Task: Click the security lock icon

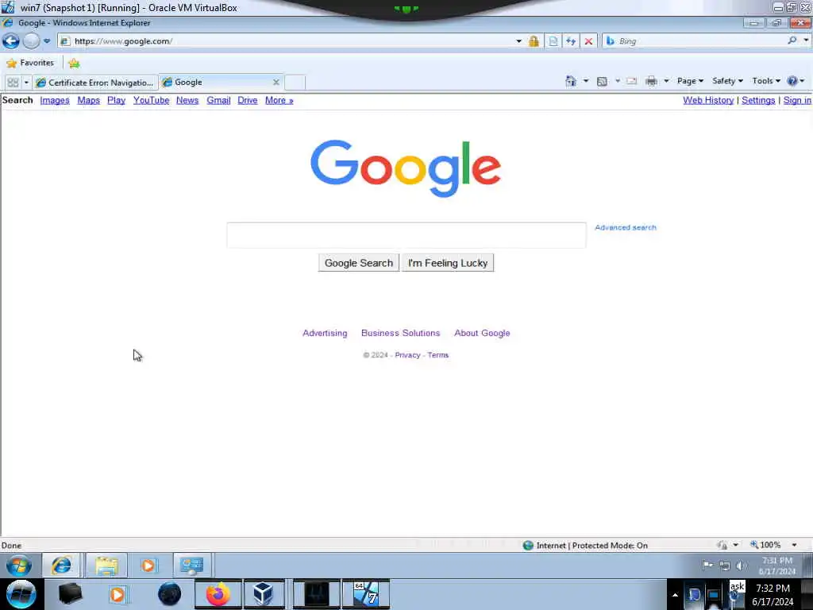Action: pos(534,41)
